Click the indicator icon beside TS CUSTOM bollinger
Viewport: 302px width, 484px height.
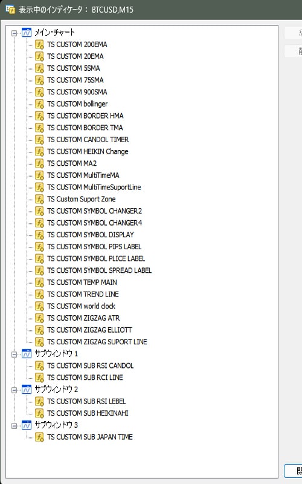coord(39,104)
